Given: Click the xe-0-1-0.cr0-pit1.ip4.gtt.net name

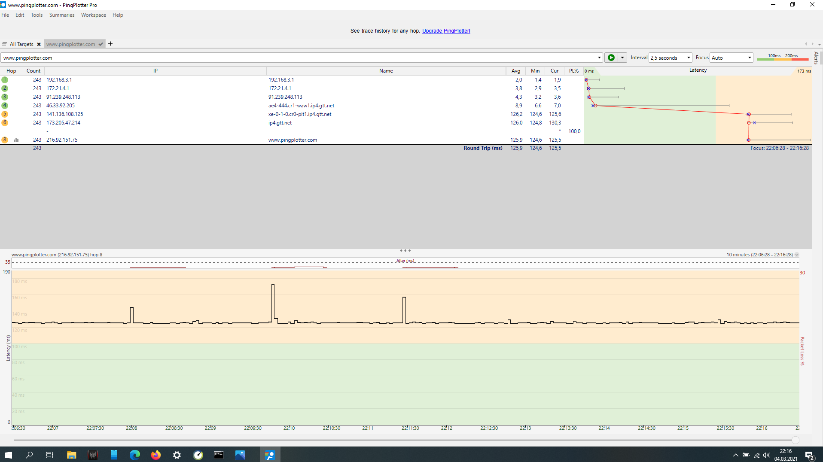Looking at the screenshot, I should tap(300, 114).
